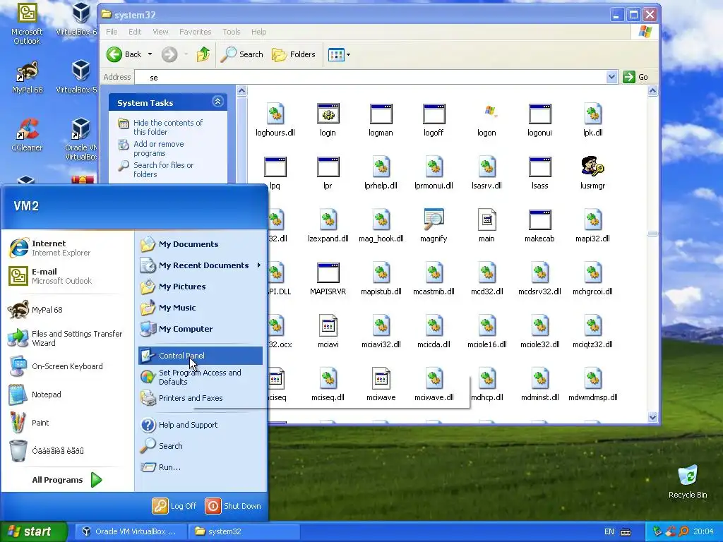
Task: Open the Back button history dropdown arrow
Action: 150,54
